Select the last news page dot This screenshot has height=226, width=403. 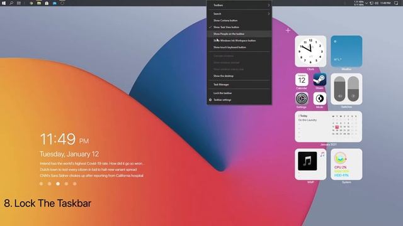point(74,184)
